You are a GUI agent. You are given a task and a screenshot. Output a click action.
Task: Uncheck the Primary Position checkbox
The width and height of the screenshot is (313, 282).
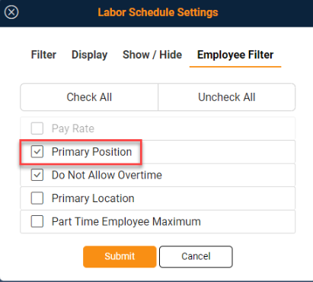[x=37, y=151]
